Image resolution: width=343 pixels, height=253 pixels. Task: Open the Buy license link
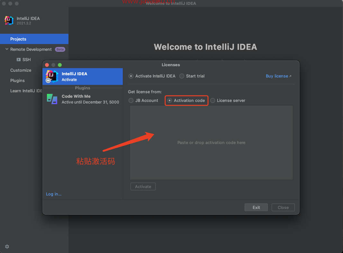[x=278, y=76]
